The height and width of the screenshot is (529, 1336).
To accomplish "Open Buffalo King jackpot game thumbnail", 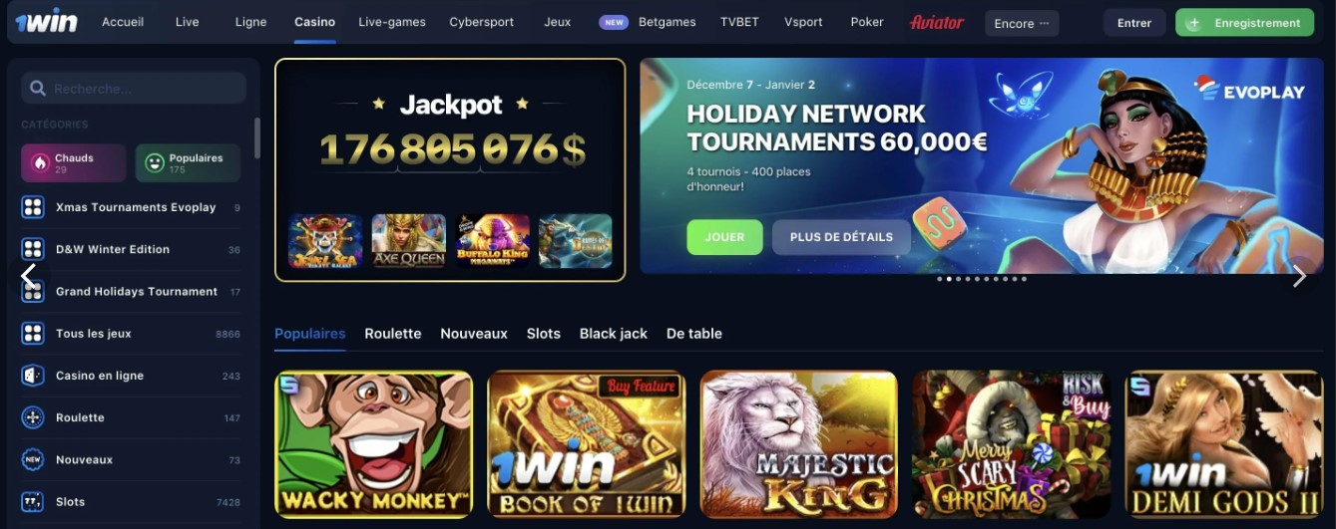I will (492, 241).
